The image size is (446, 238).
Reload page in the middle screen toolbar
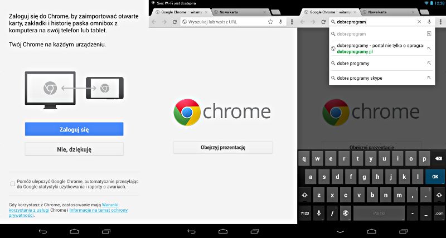point(174,22)
